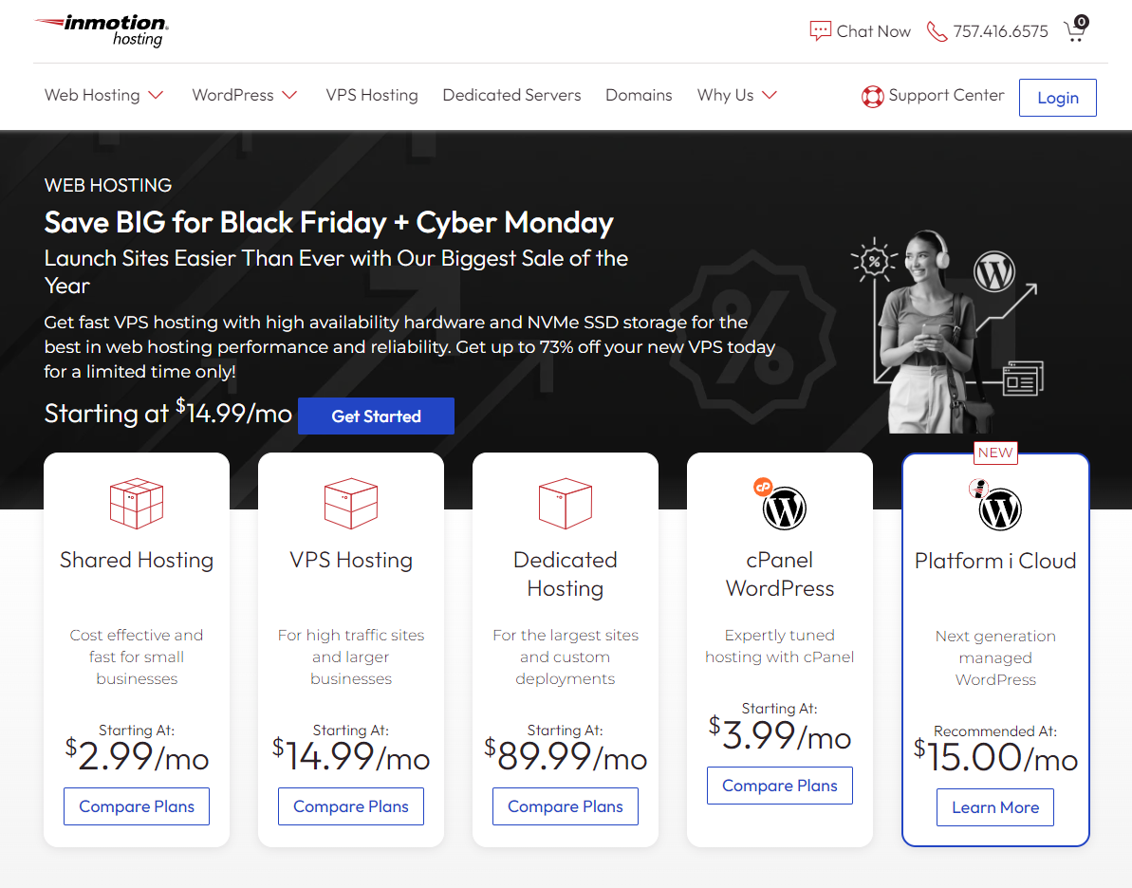Screen dimensions: 1132x888
Task: Click the Shared Hosting boxes icon
Action: pos(137,502)
